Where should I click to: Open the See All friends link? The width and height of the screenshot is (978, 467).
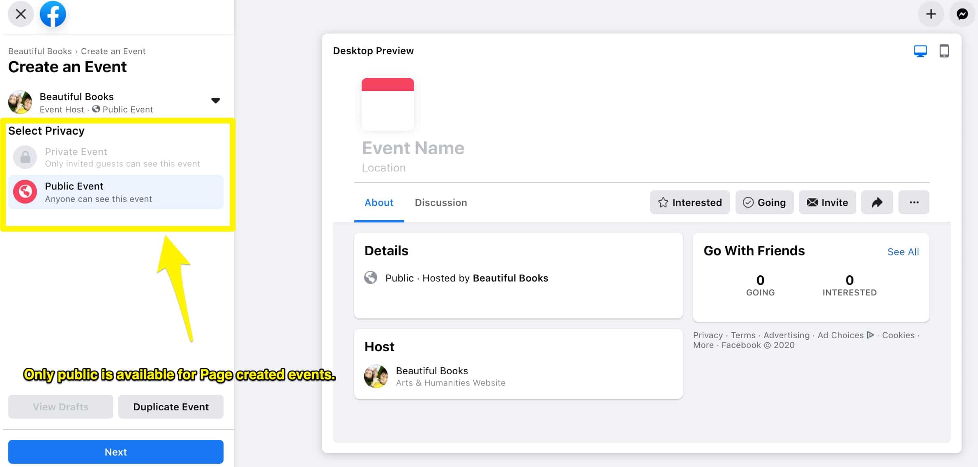coord(903,252)
